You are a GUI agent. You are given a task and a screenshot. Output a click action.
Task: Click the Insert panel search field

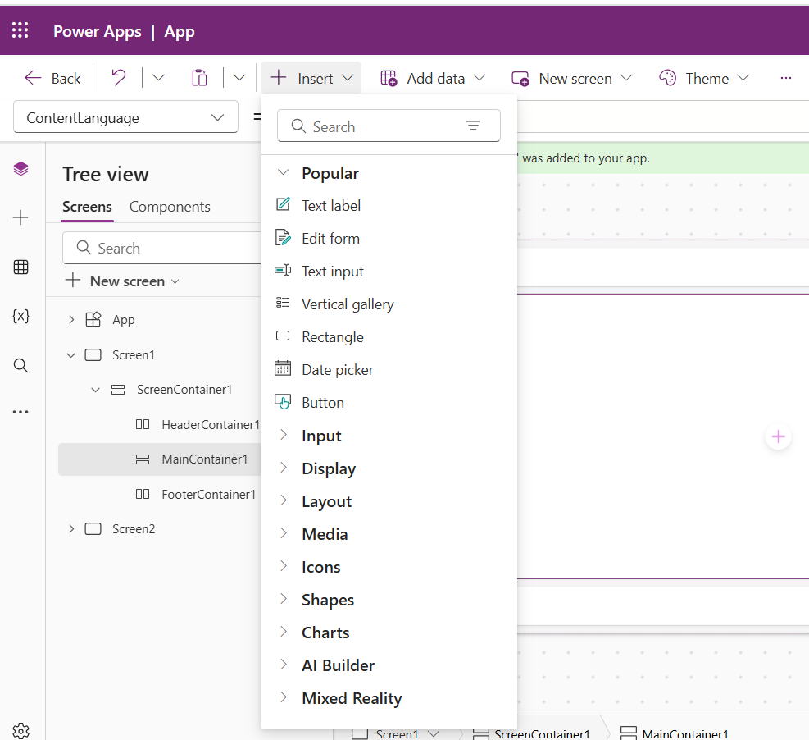pos(389,126)
